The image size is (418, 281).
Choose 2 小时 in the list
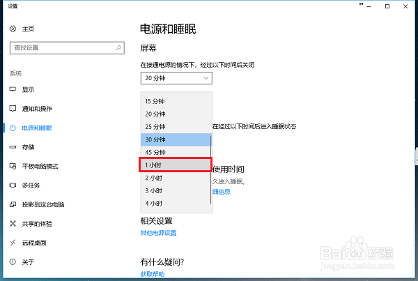pos(176,178)
